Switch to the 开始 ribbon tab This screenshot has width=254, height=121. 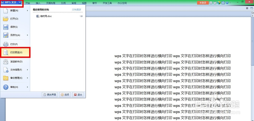coord(28,3)
